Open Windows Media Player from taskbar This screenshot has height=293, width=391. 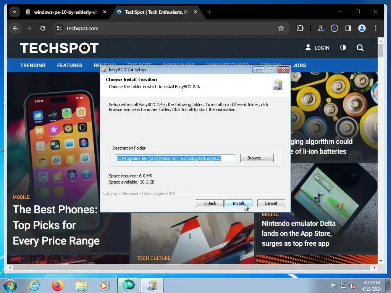coord(104,285)
